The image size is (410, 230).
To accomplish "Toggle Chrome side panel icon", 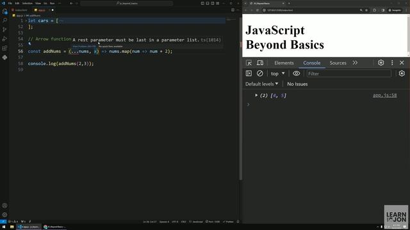I will click(383, 10).
